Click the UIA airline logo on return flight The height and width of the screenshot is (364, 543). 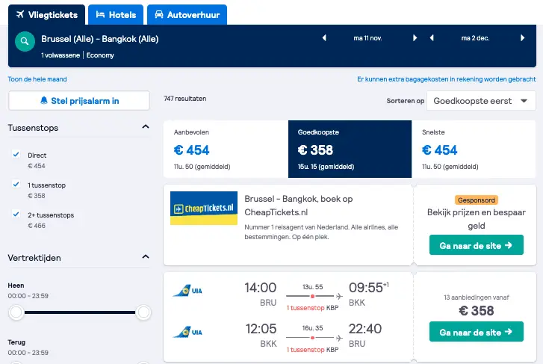(x=187, y=332)
